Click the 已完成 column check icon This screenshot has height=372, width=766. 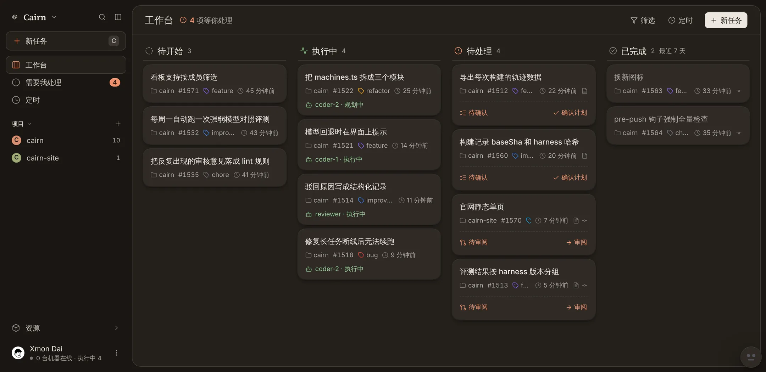click(613, 51)
